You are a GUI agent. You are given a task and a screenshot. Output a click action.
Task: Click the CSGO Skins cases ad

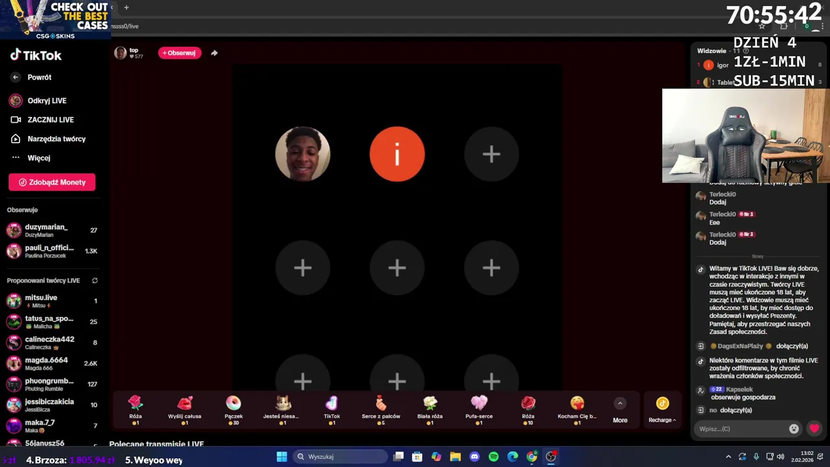tap(55, 19)
